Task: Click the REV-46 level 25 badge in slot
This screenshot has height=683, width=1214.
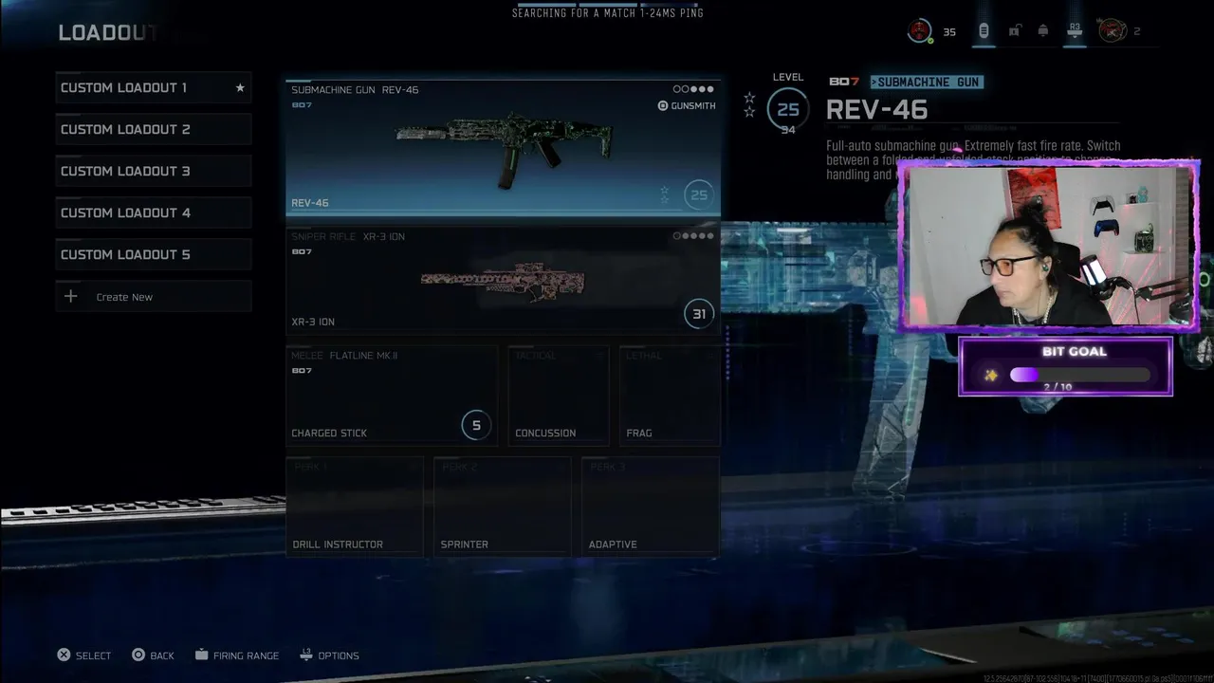Action: (699, 194)
